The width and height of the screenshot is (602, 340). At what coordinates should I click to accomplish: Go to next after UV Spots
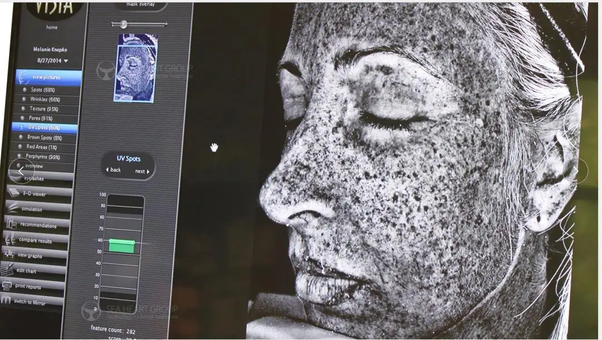pyautogui.click(x=142, y=171)
